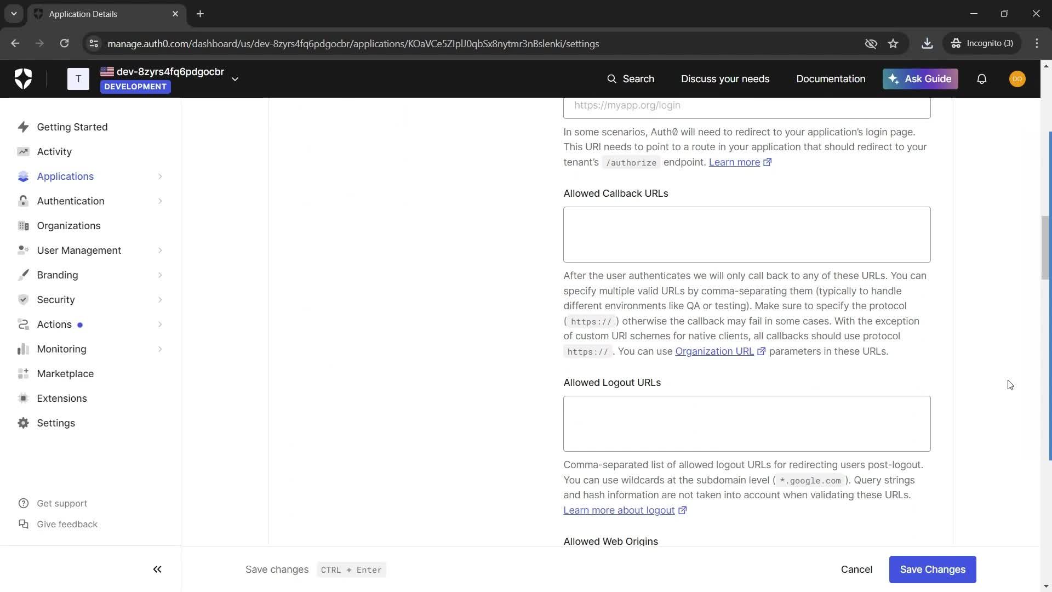Click the Allowed Logout URLs text area
This screenshot has width=1052, height=592.
point(747,424)
